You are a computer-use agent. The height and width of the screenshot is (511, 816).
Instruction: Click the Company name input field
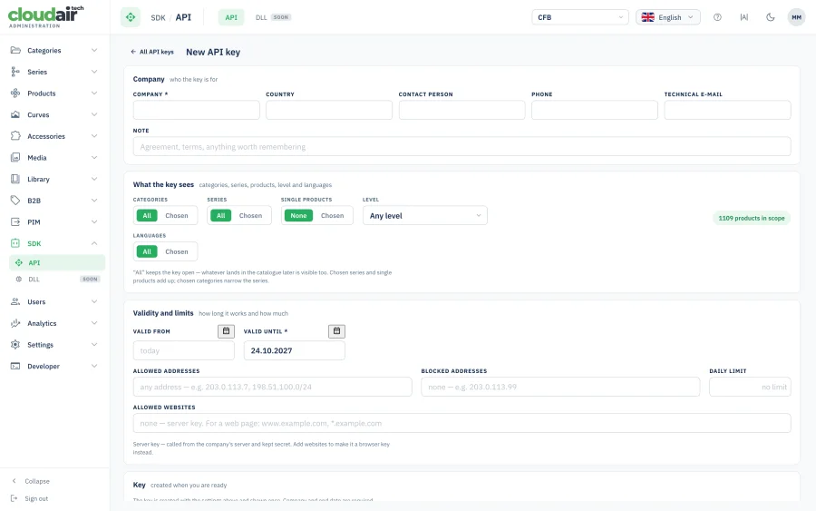[x=196, y=110]
